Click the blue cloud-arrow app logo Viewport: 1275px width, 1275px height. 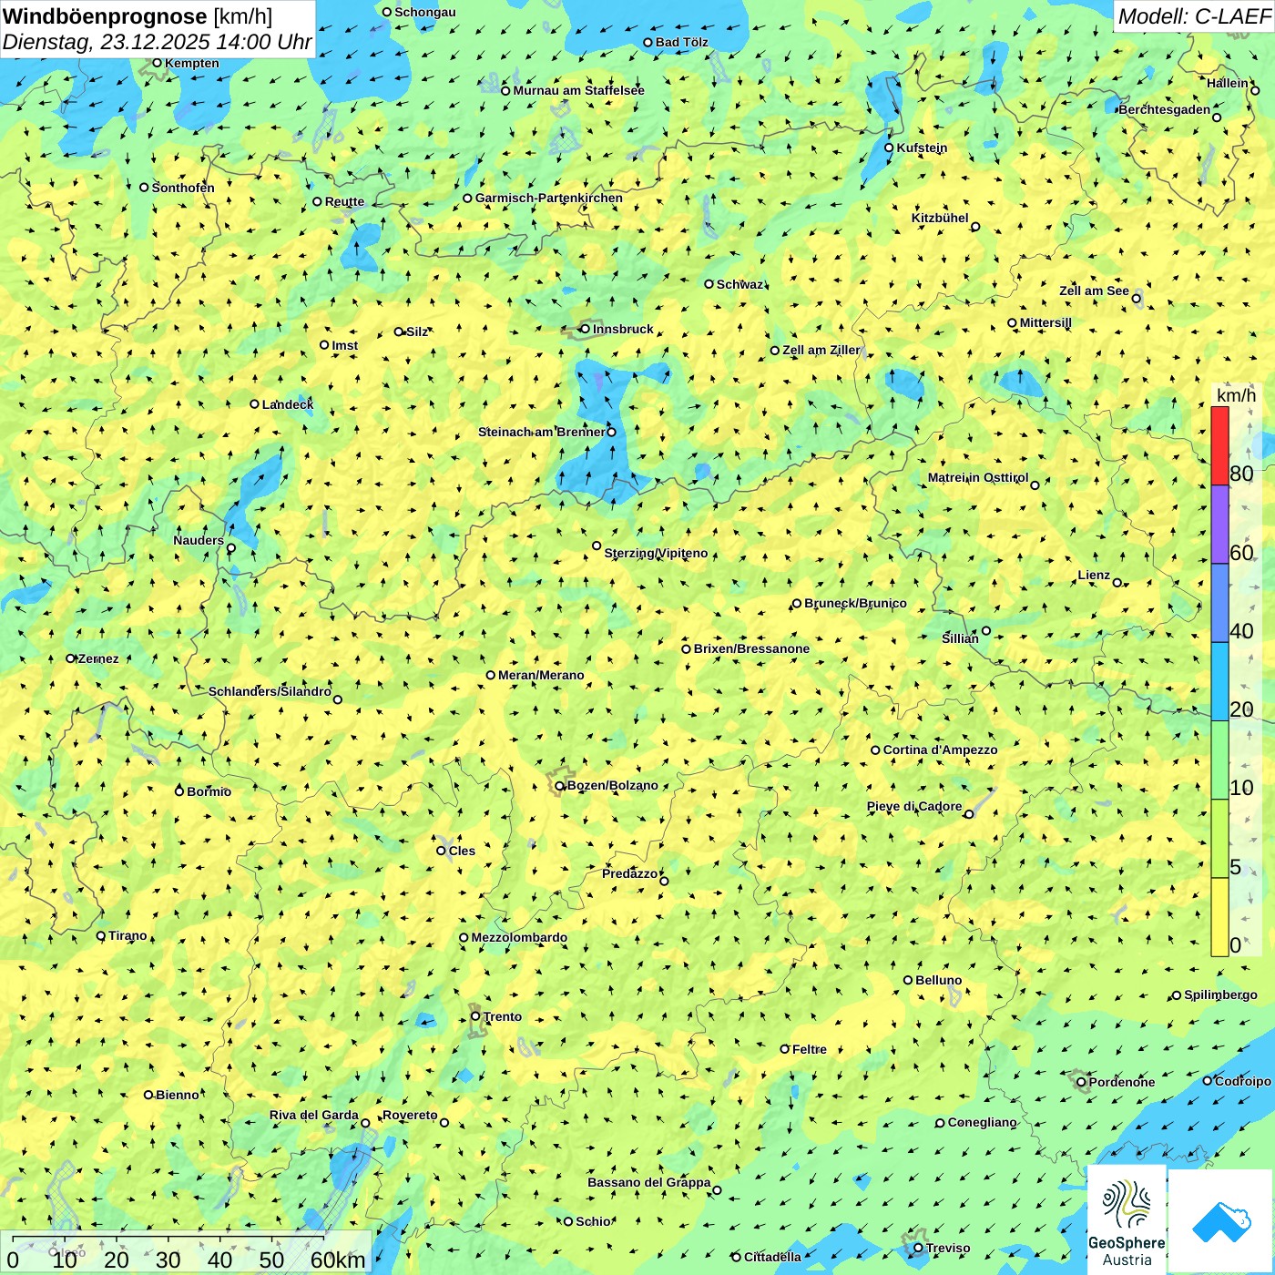[x=1221, y=1222]
